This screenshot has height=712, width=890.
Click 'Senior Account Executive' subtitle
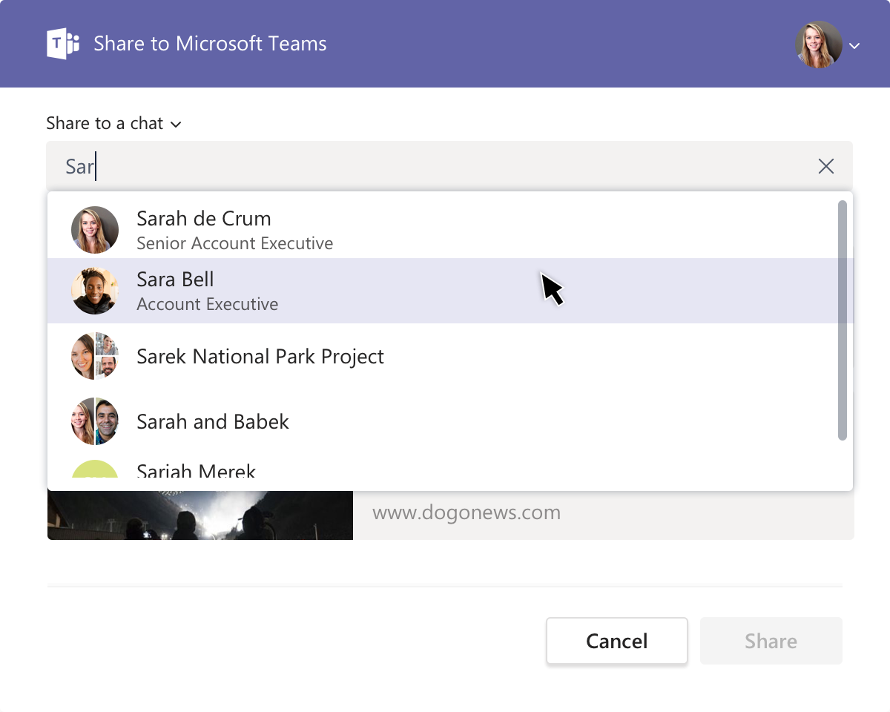pyautogui.click(x=235, y=243)
